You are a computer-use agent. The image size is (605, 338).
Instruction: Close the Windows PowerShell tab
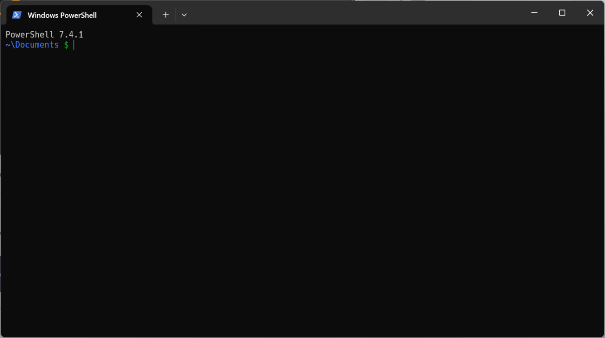click(139, 15)
